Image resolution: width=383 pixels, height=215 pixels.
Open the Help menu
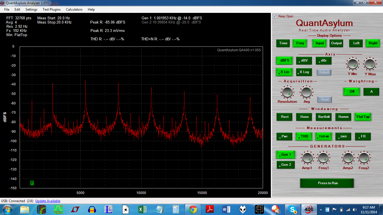pyautogui.click(x=91, y=10)
